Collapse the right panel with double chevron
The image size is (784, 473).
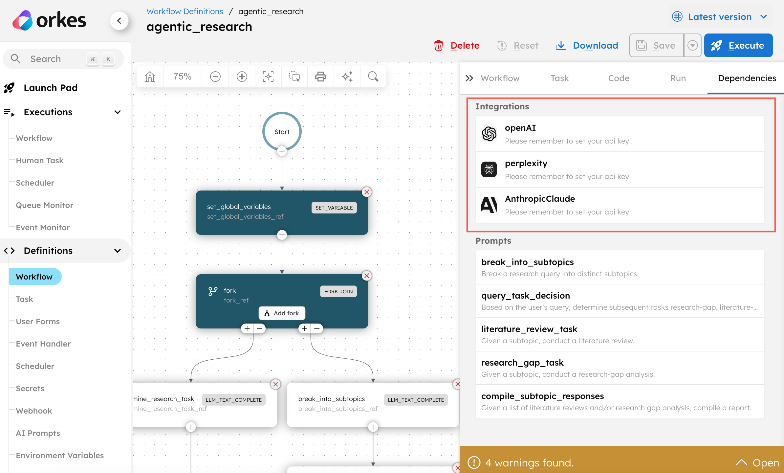click(x=469, y=78)
